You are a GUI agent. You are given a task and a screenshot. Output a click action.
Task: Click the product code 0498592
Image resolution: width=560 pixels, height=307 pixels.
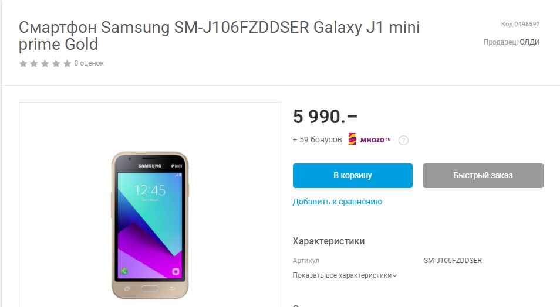pyautogui.click(x=527, y=24)
